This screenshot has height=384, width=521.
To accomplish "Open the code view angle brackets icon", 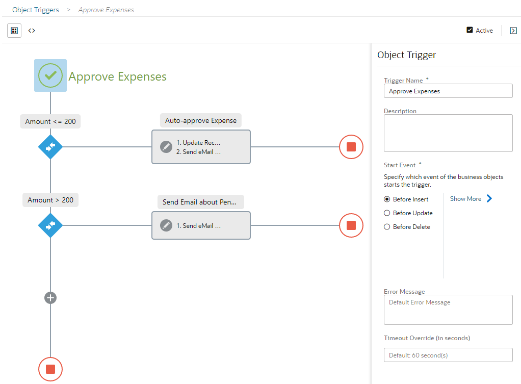I will (32, 31).
